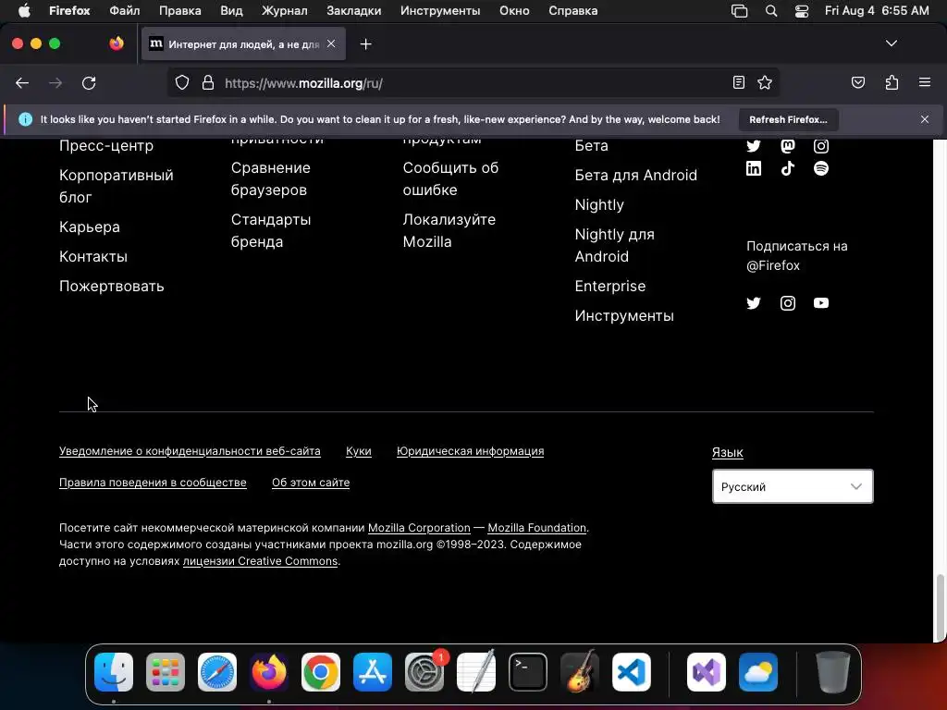Go back using the back arrow

coord(22,82)
